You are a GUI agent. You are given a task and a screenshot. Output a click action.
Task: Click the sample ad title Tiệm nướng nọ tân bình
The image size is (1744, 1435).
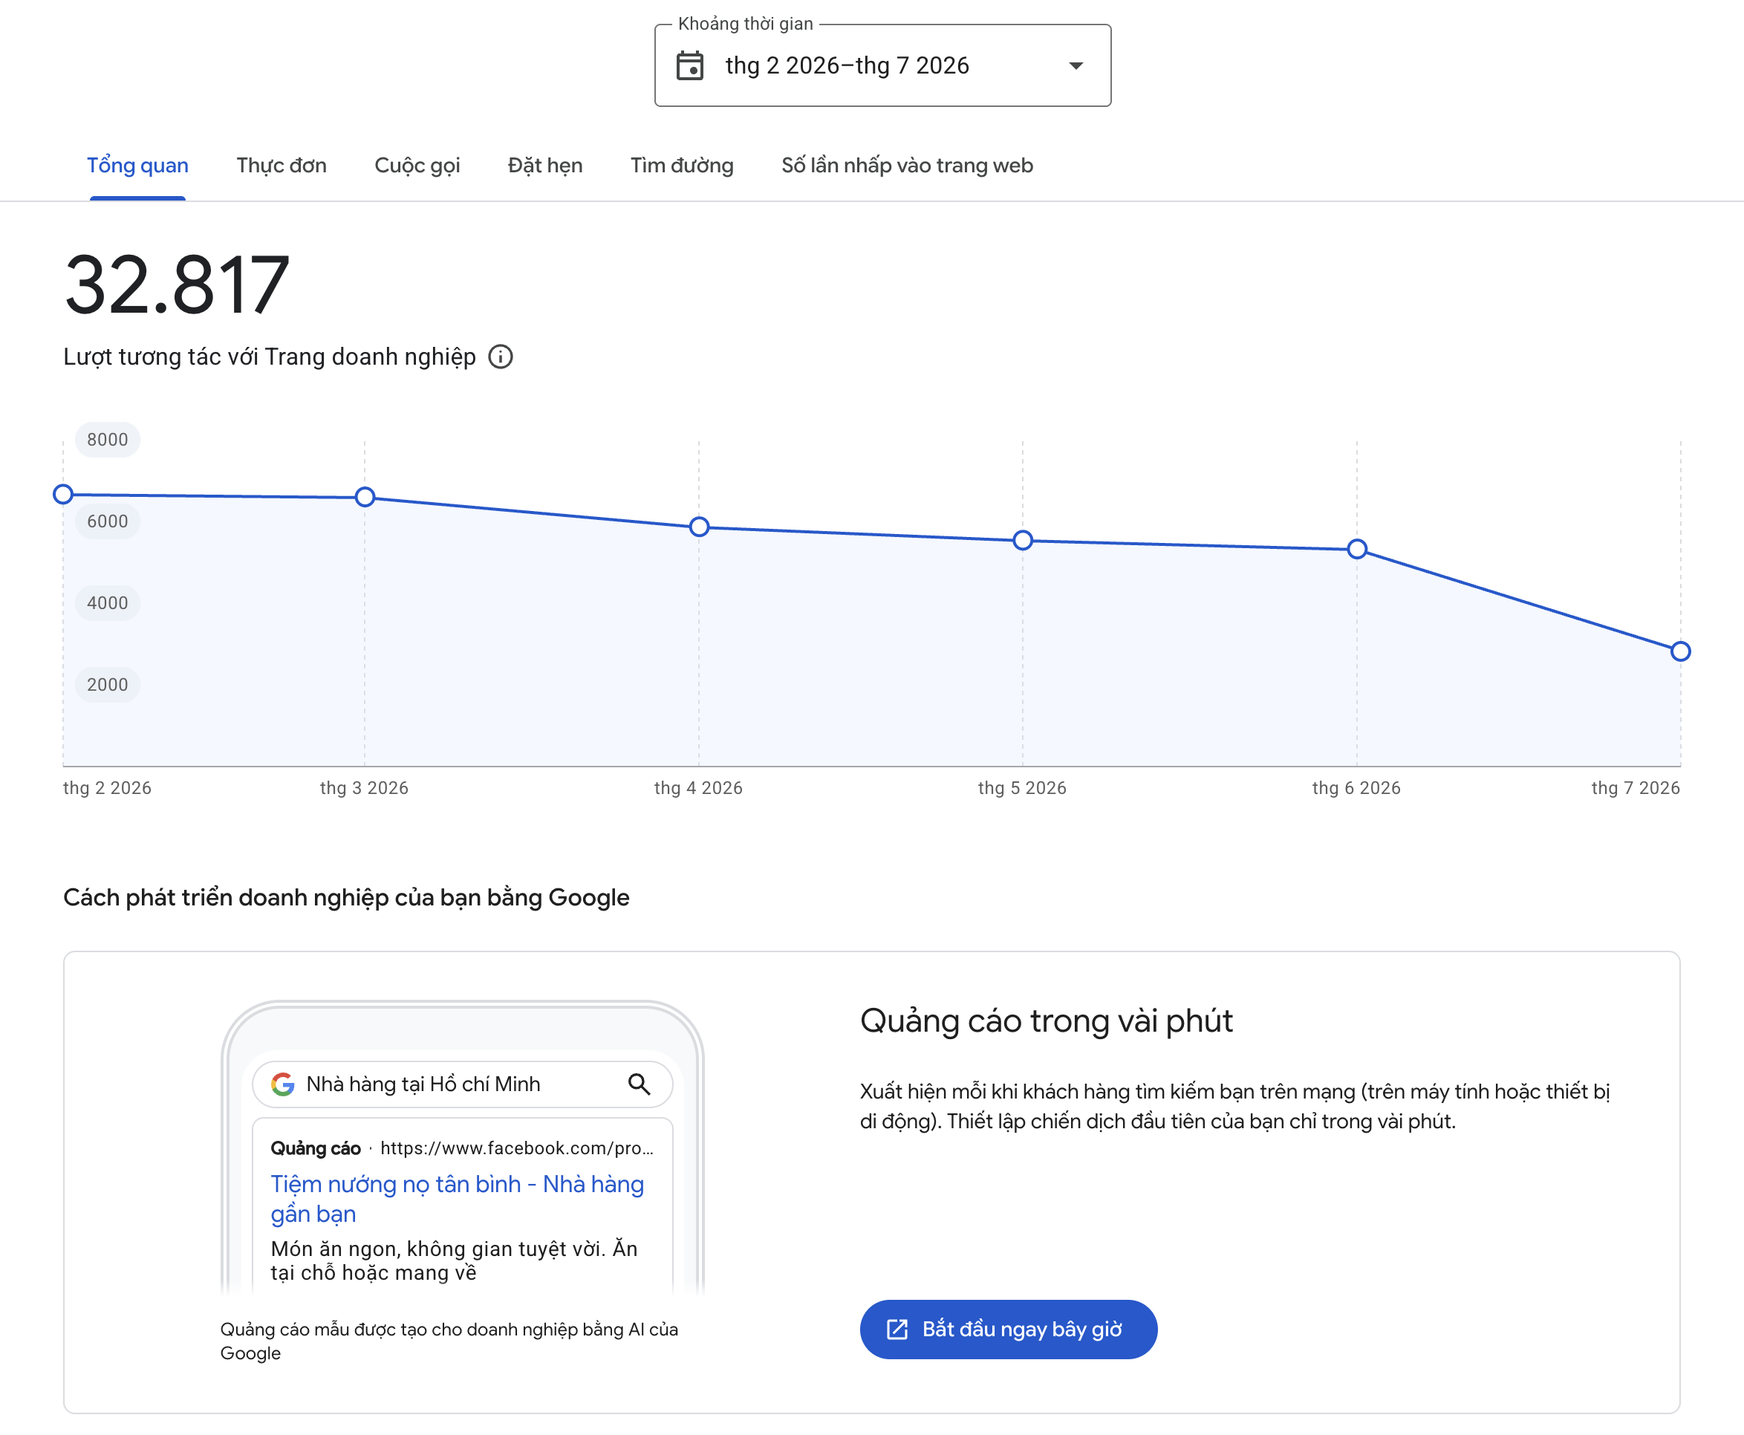pos(457,1199)
